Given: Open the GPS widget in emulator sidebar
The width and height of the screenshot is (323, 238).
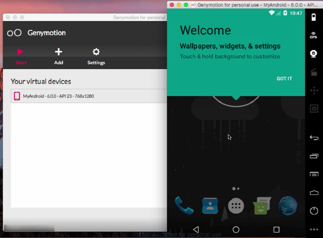Looking at the screenshot, I should coord(313,35).
